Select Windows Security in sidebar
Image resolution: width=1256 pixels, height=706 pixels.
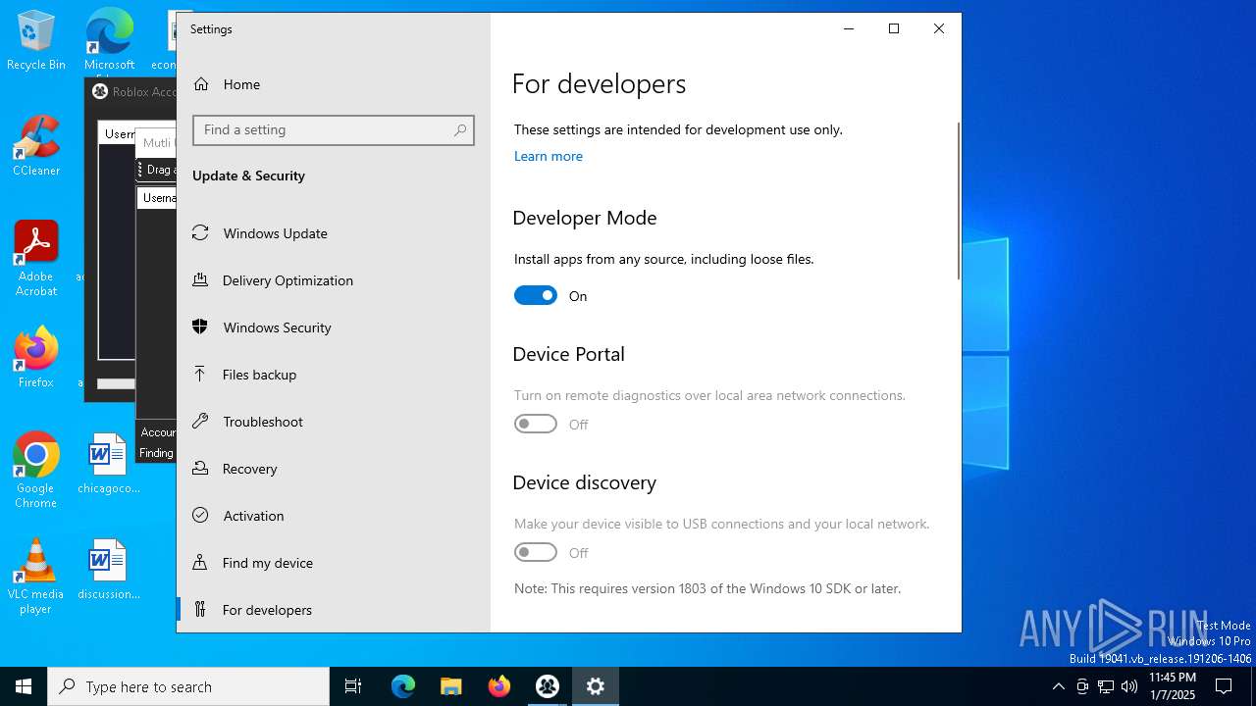[x=334, y=327]
